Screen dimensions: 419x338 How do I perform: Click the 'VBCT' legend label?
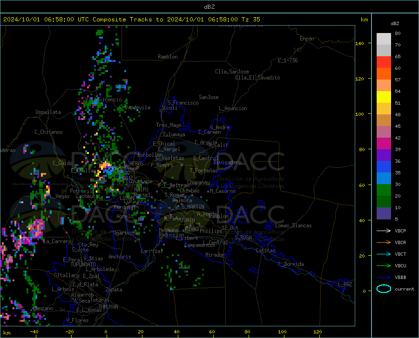(400, 254)
